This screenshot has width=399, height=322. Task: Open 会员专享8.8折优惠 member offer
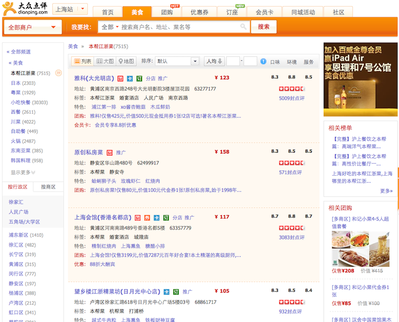[x=116, y=125]
